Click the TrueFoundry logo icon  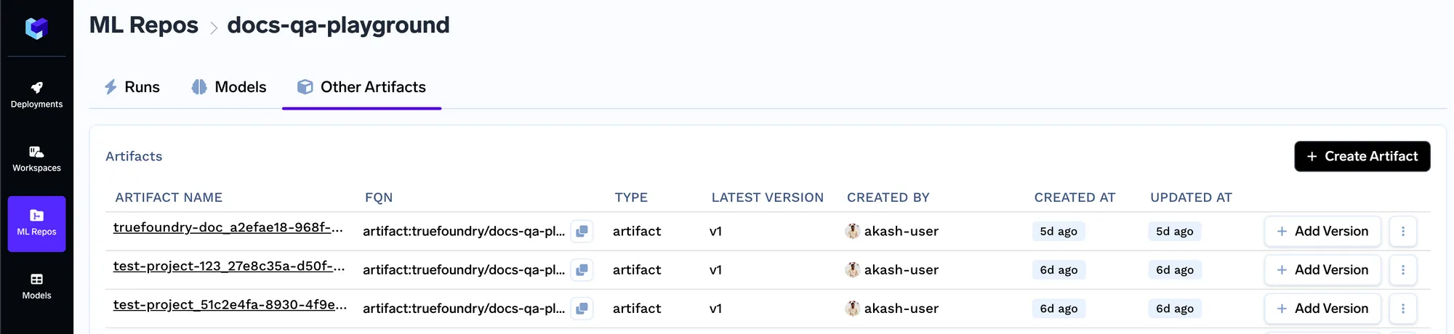pyautogui.click(x=36, y=28)
